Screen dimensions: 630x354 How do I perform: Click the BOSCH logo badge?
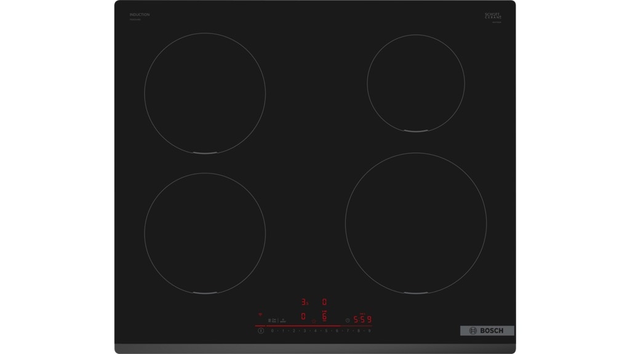[x=487, y=331]
